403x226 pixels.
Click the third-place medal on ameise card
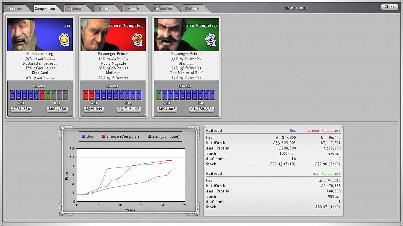pyautogui.click(x=137, y=39)
